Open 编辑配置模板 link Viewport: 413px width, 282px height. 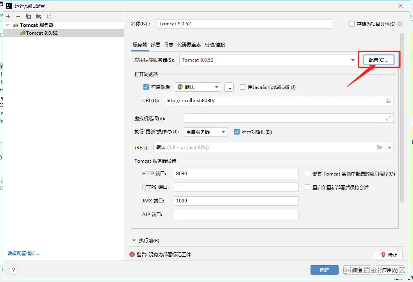click(x=23, y=254)
